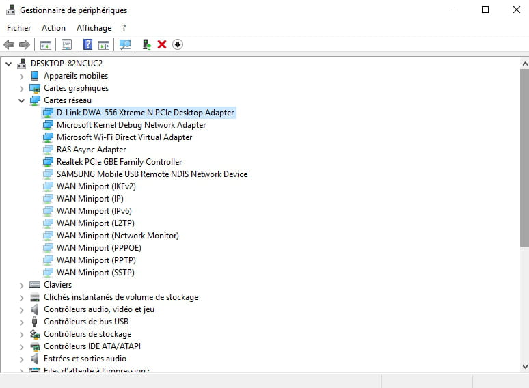Click the D-Link DWA-556 adapter icon
The height and width of the screenshot is (388, 529).
click(x=48, y=113)
